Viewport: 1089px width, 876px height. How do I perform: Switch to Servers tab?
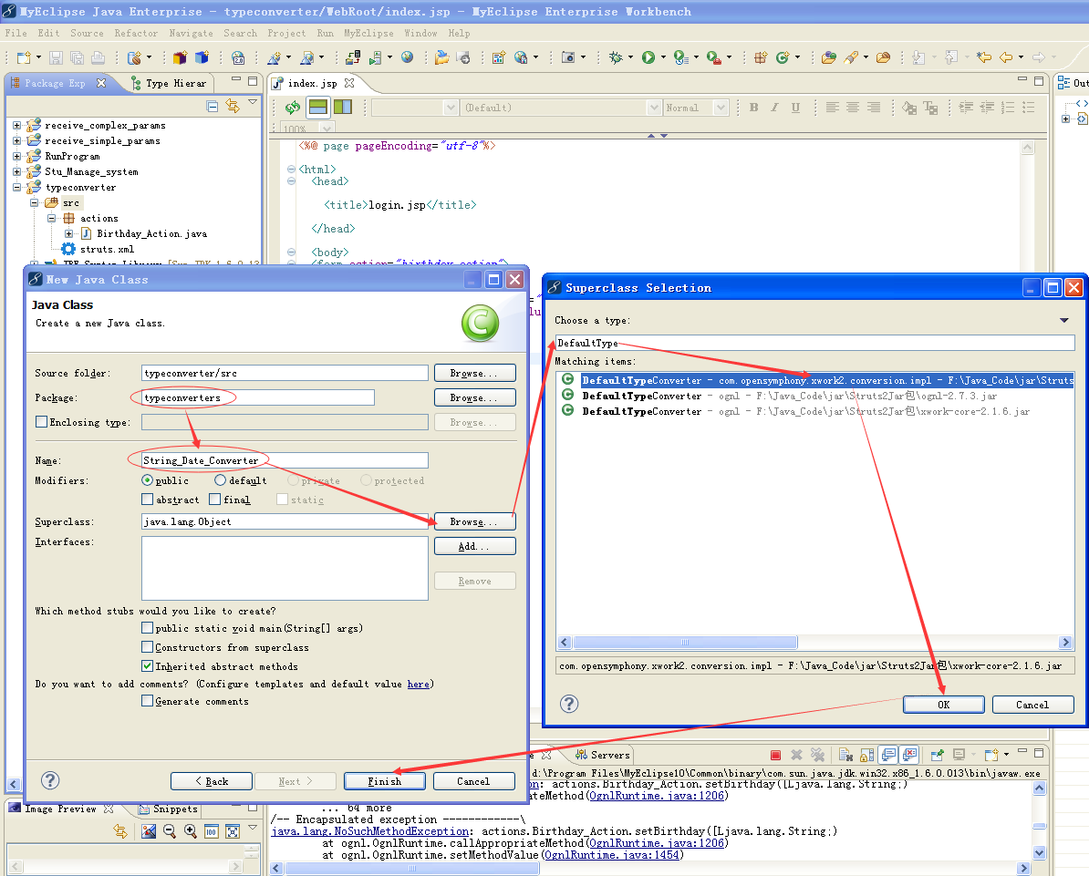pos(603,755)
